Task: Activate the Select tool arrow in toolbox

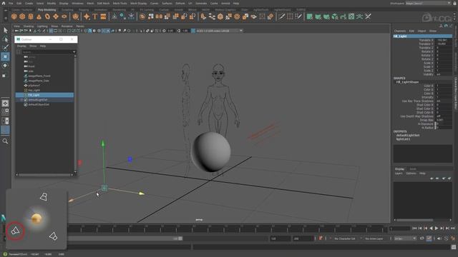Action: click(x=5, y=30)
